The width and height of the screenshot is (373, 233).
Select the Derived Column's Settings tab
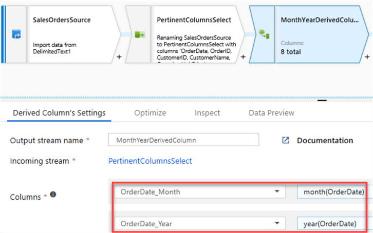pyautogui.click(x=59, y=113)
